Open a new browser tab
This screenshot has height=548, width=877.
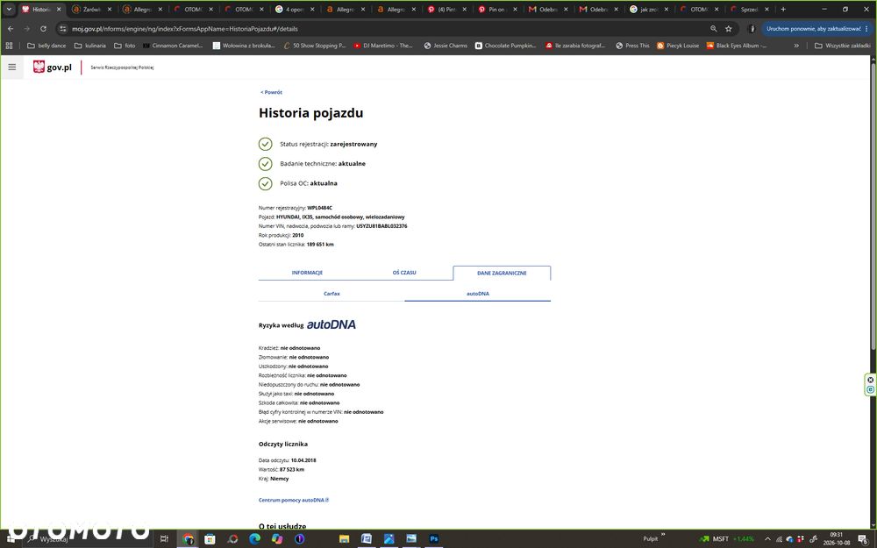pyautogui.click(x=783, y=9)
